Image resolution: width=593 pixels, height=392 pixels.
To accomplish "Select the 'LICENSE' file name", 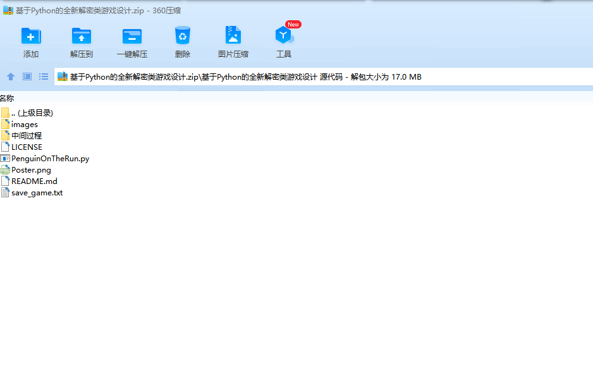I will pyautogui.click(x=27, y=147).
